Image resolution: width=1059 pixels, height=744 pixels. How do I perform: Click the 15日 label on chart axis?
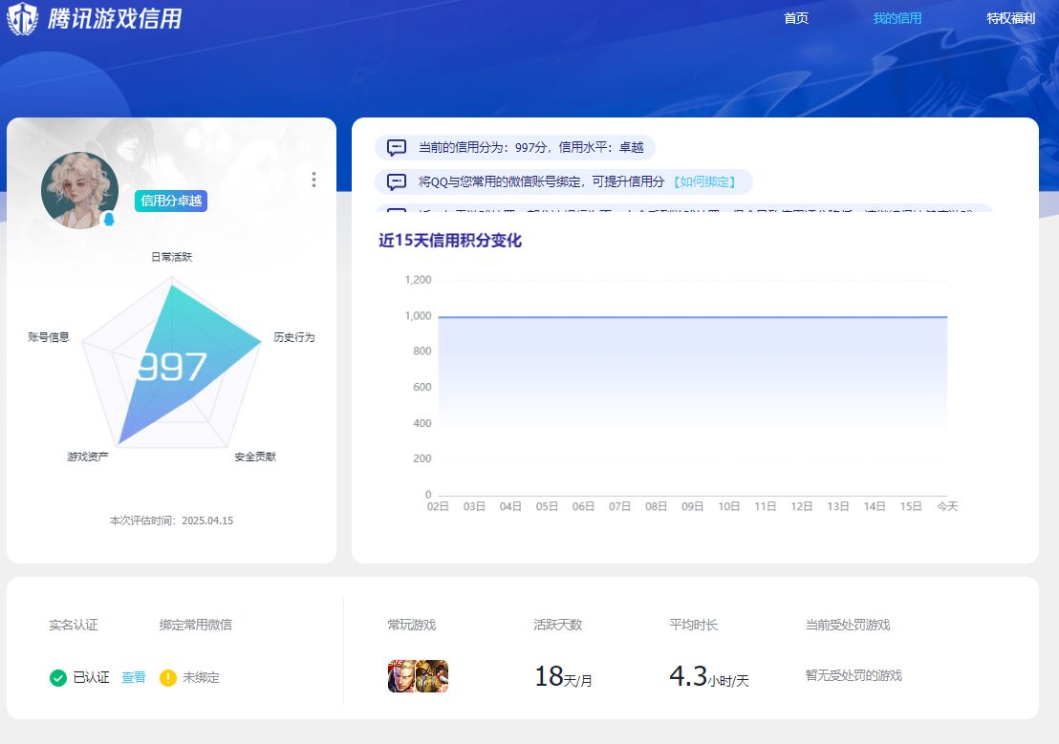(911, 506)
